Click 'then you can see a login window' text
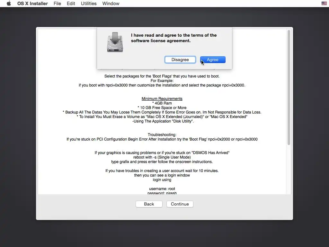Screen dimensions: 329x247 click(162, 175)
